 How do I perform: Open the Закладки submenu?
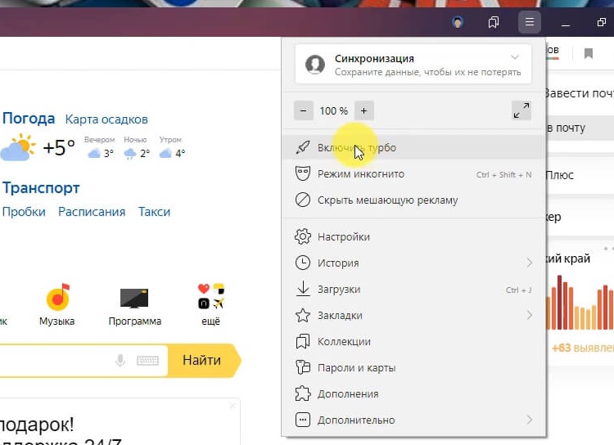[x=413, y=316]
